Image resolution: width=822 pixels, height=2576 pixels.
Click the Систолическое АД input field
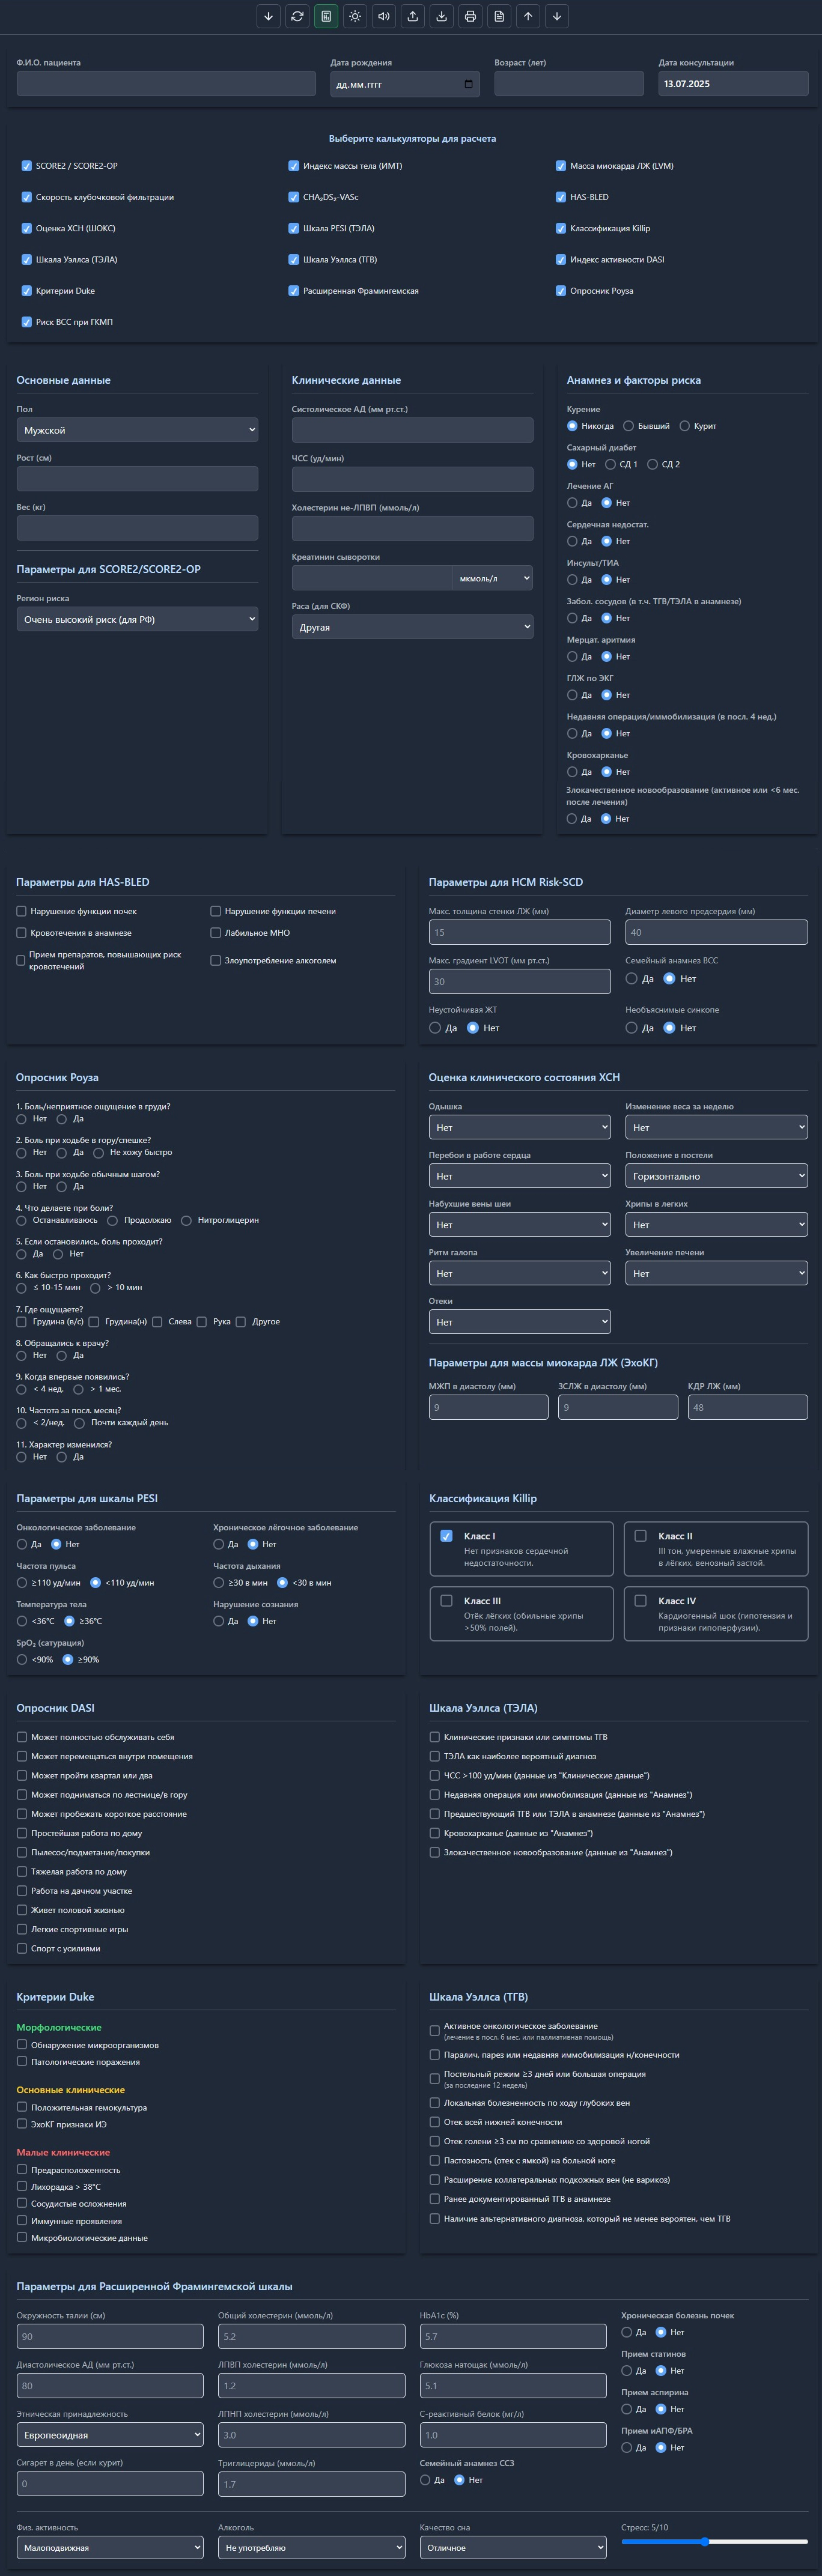click(x=412, y=430)
